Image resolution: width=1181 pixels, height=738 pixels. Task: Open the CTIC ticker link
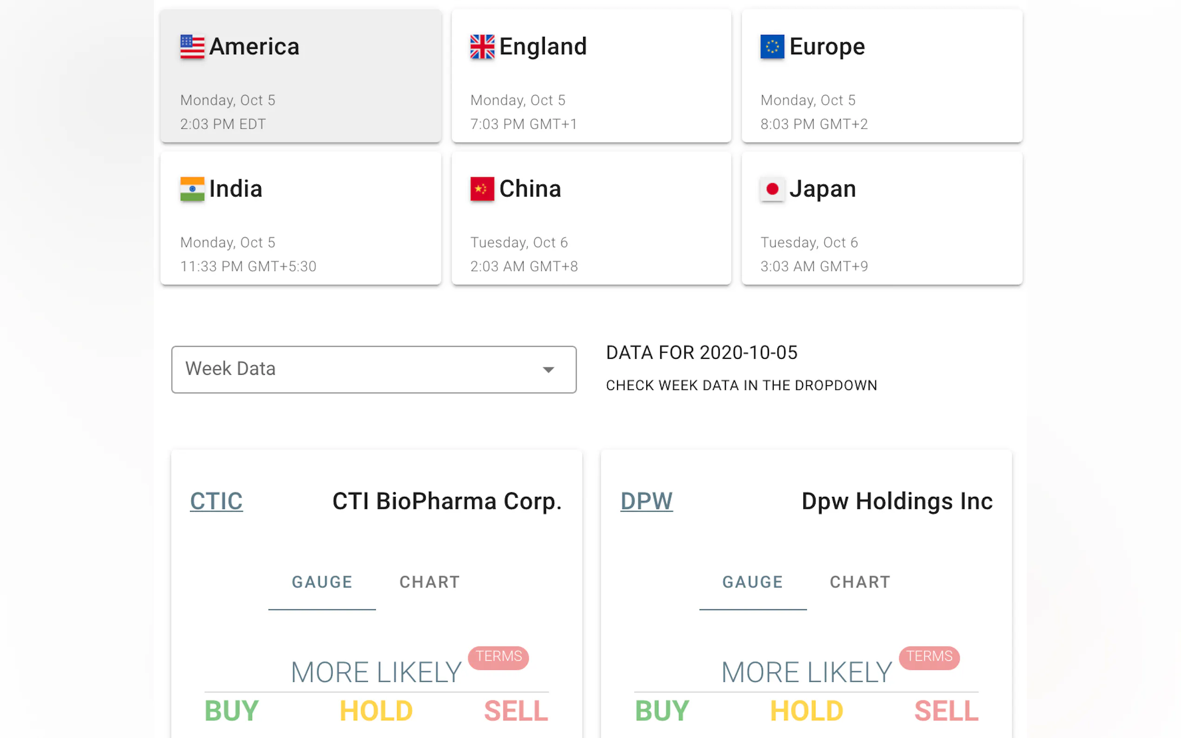pyautogui.click(x=216, y=501)
